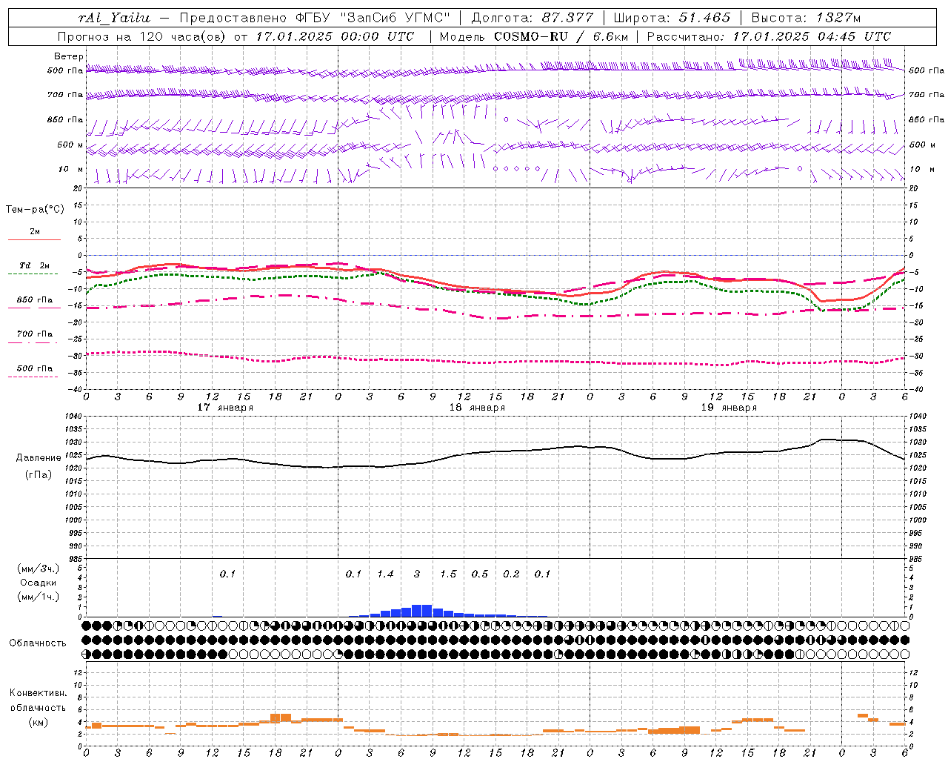Click the "0.5" precipitation value

pyautogui.click(x=480, y=574)
